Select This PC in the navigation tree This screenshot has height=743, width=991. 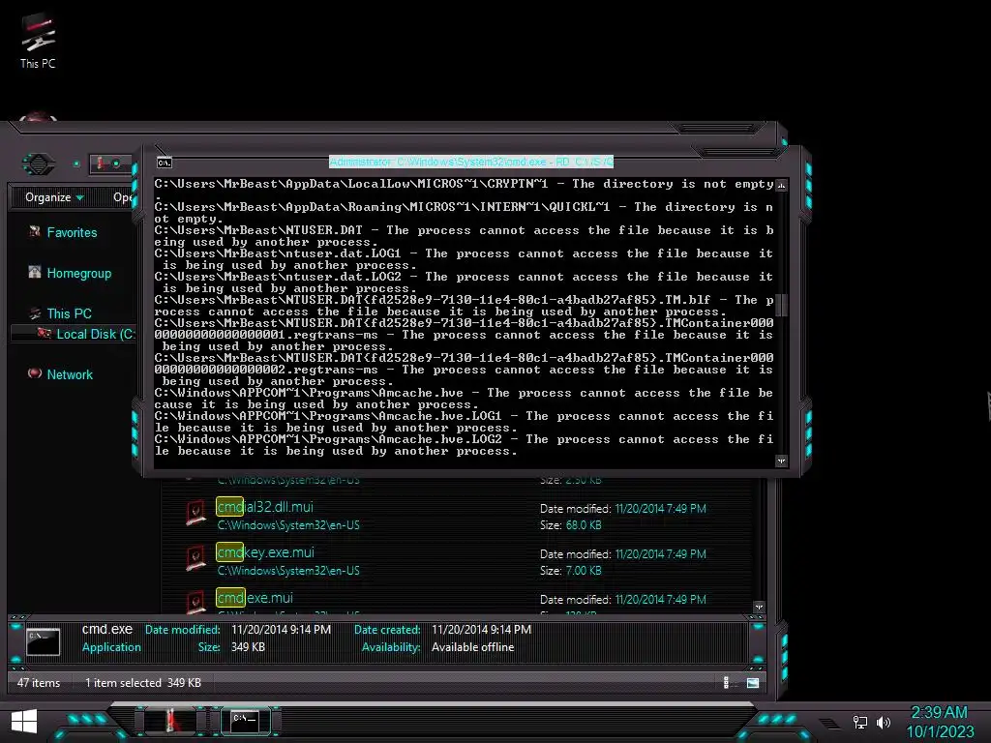69,313
